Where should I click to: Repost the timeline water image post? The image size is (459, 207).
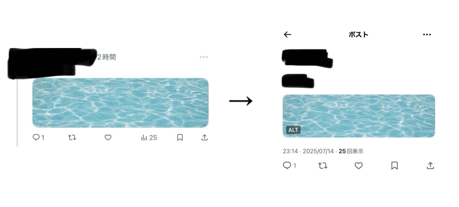coord(72,137)
